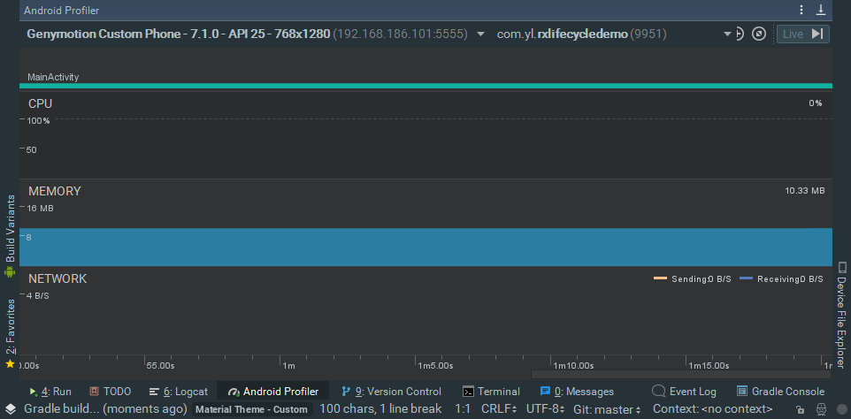This screenshot has width=851, height=419.
Task: Open the 0: Messages tool window
Action: (577, 392)
